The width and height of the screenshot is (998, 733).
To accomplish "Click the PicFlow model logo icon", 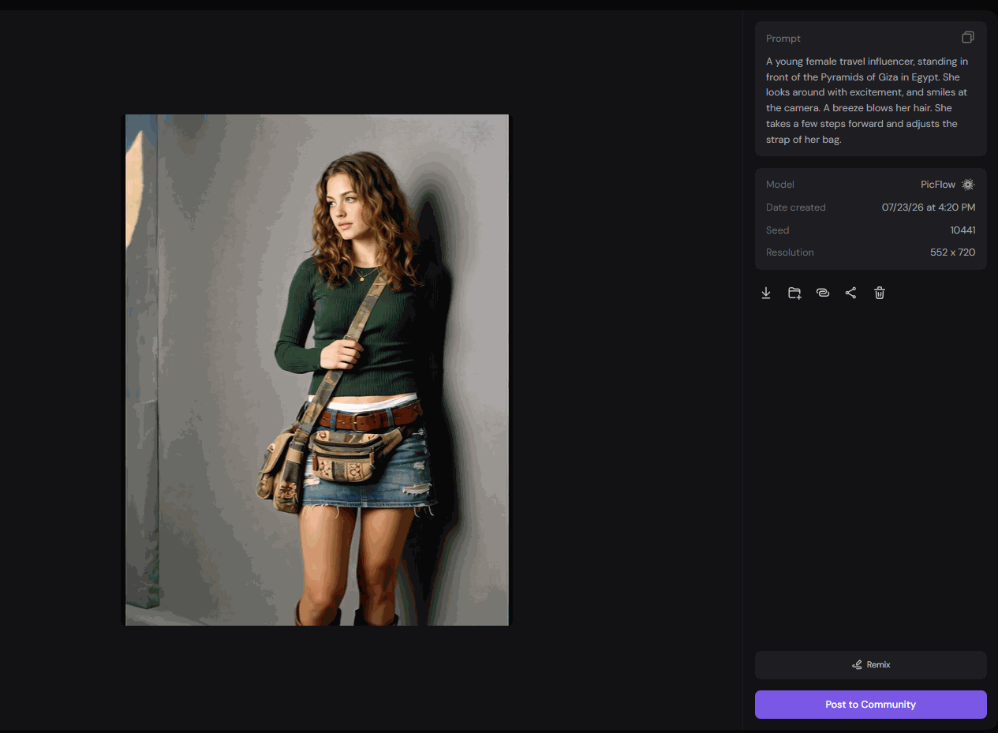I will 968,185.
